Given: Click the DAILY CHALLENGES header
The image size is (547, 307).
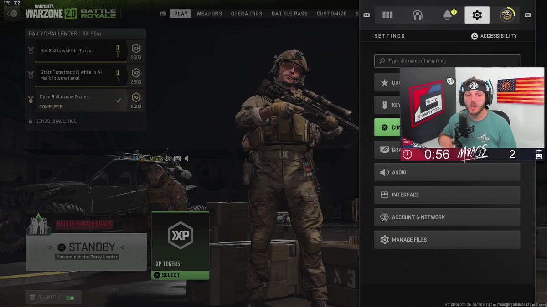Looking at the screenshot, I should click(53, 34).
